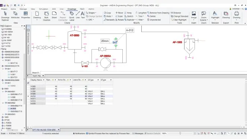Select the Line drawing tool
The width and height of the screenshot is (247, 139).
(78, 15)
